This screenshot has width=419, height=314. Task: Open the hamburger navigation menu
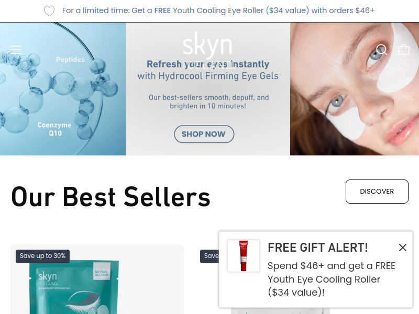(x=16, y=50)
